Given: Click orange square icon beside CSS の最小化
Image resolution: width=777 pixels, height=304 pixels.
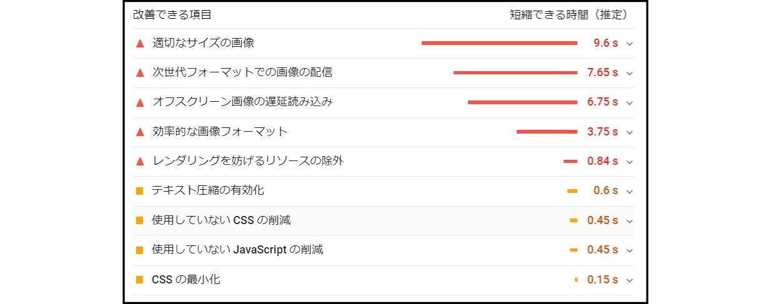Looking at the screenshot, I should 139,280.
